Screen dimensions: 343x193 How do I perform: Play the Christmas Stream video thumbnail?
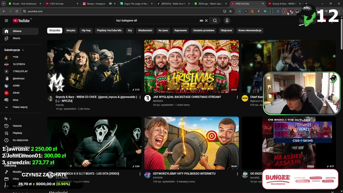tap(192, 66)
